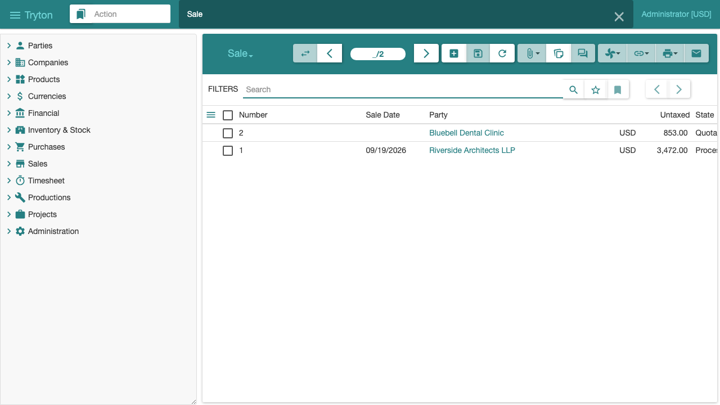Image resolution: width=720 pixels, height=405 pixels.
Task: Click the Email envelope icon
Action: (696, 53)
